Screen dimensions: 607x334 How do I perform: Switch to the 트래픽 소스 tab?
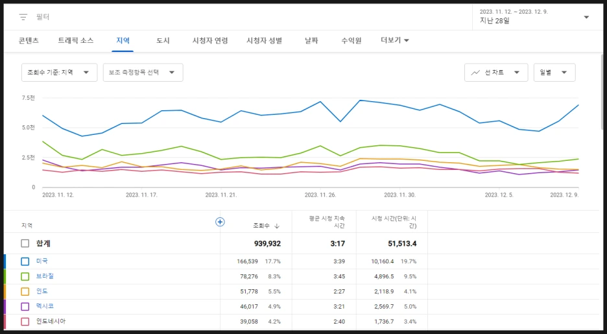pos(76,40)
